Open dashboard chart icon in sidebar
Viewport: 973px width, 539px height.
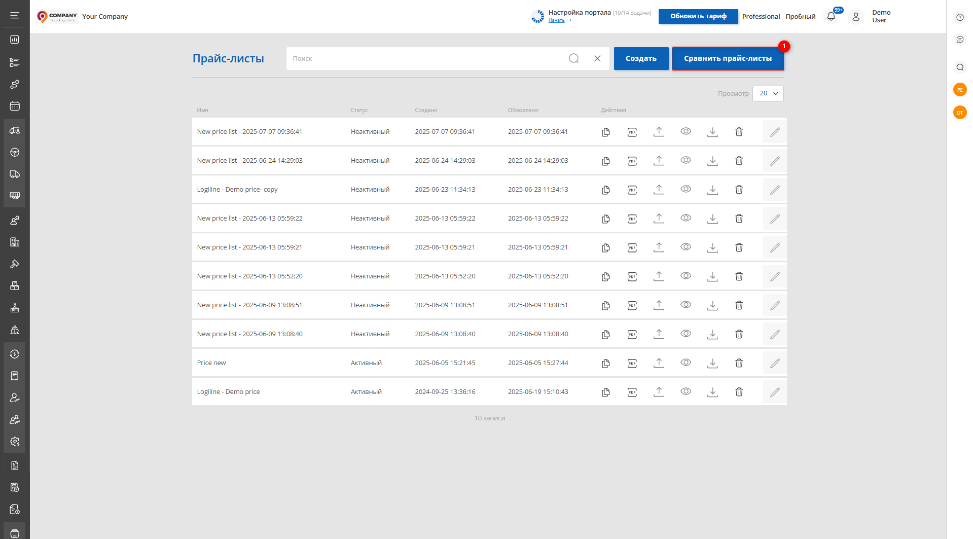pyautogui.click(x=15, y=40)
